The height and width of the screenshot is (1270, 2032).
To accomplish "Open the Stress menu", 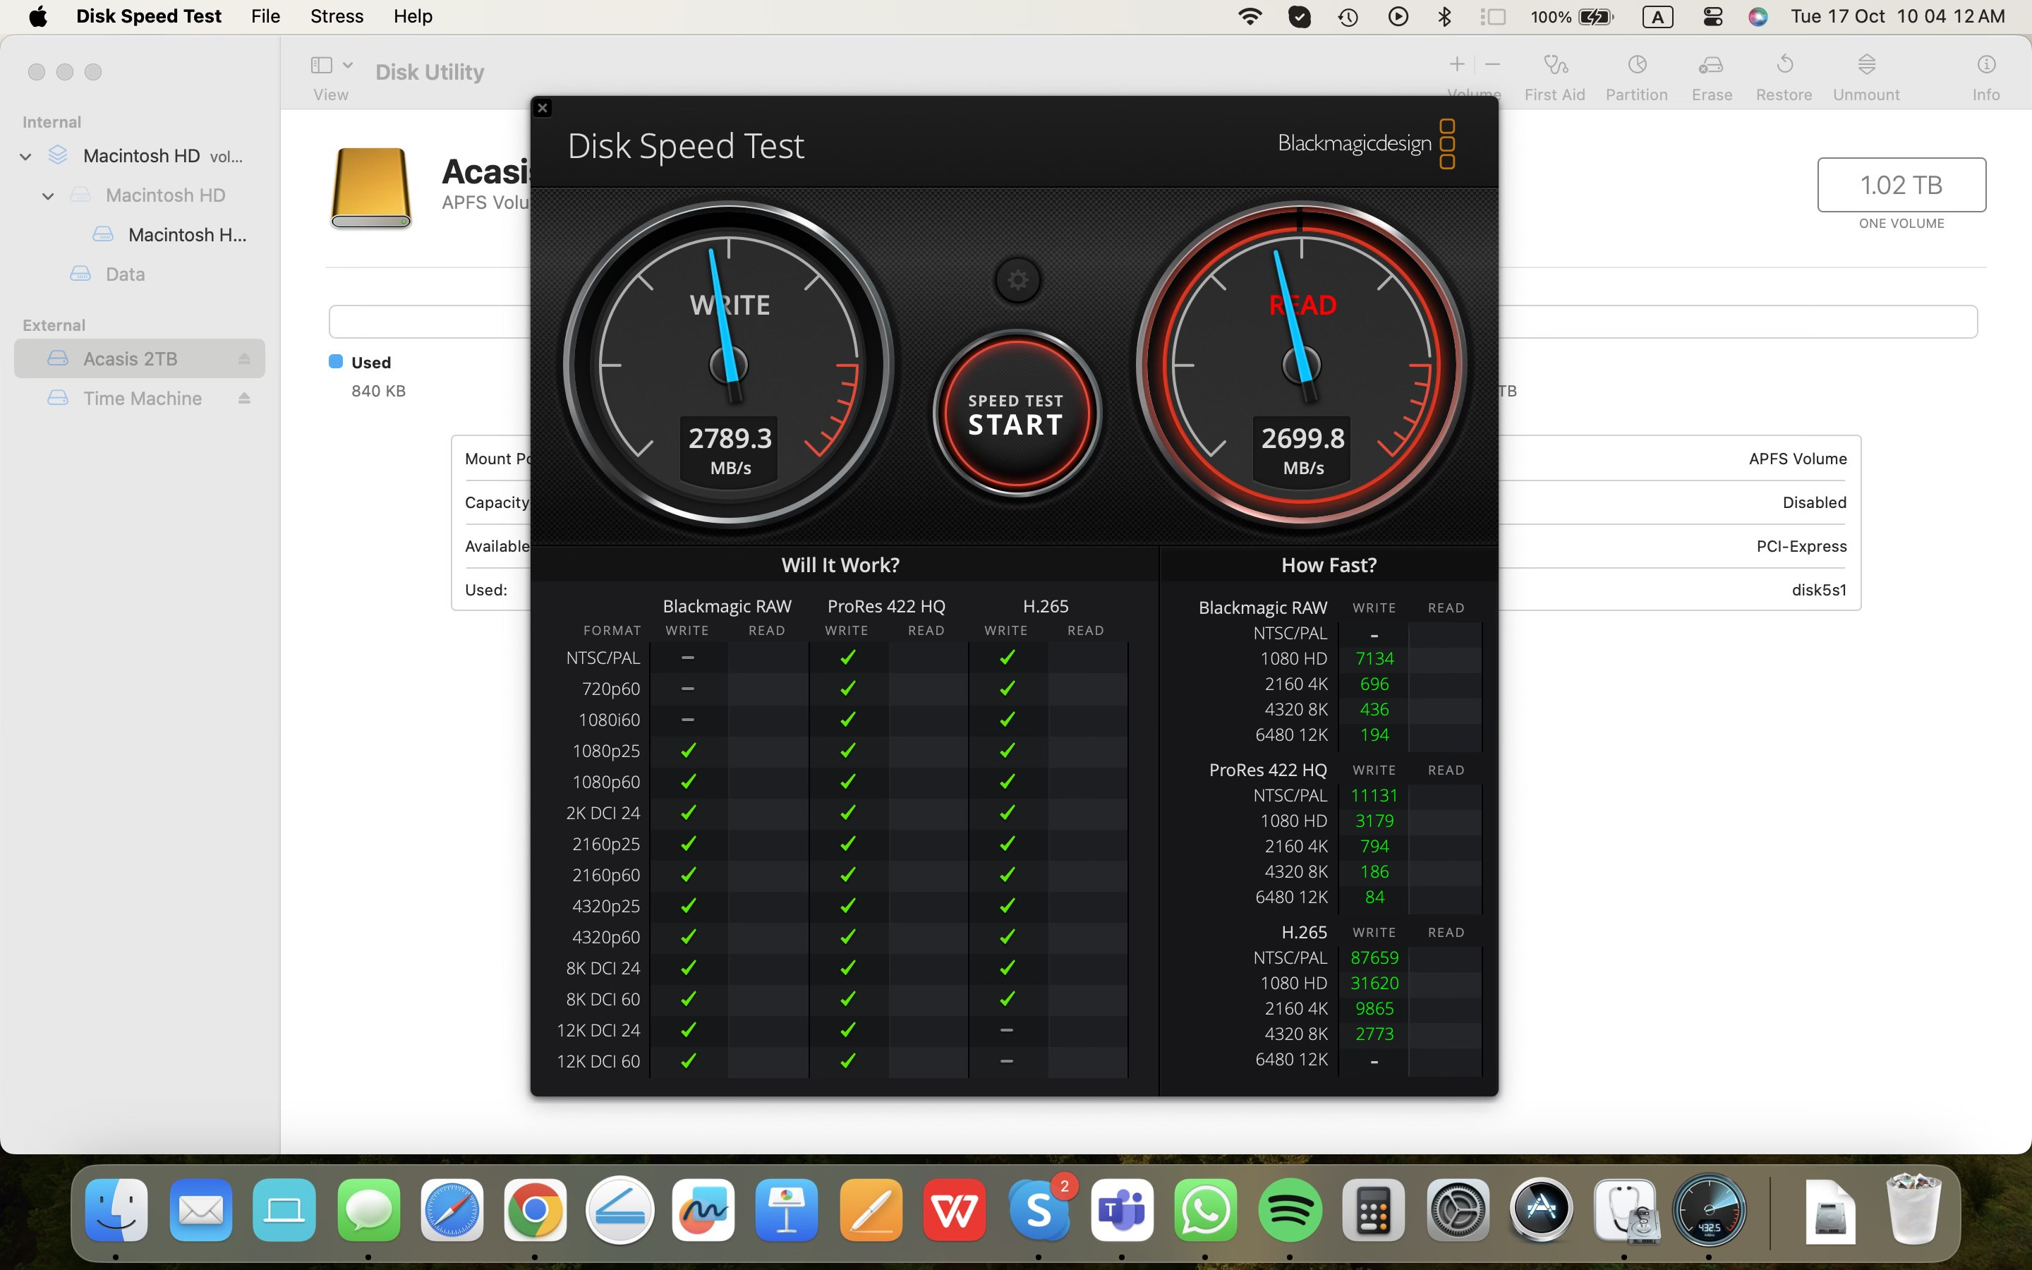I will (337, 16).
